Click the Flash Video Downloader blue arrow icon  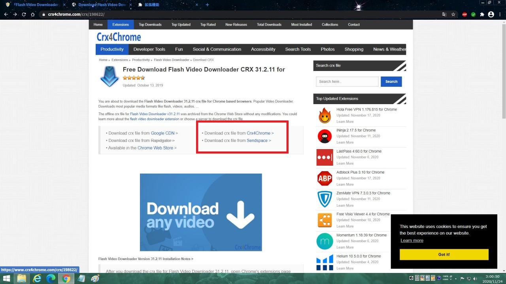point(110,77)
